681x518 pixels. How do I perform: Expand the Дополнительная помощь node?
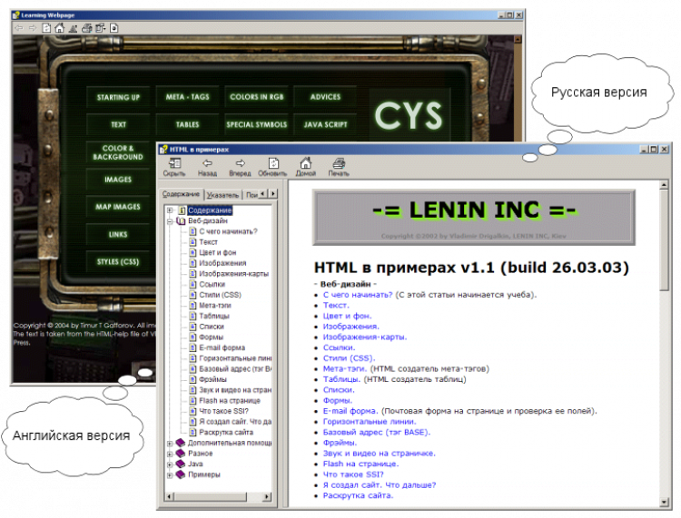pos(171,444)
